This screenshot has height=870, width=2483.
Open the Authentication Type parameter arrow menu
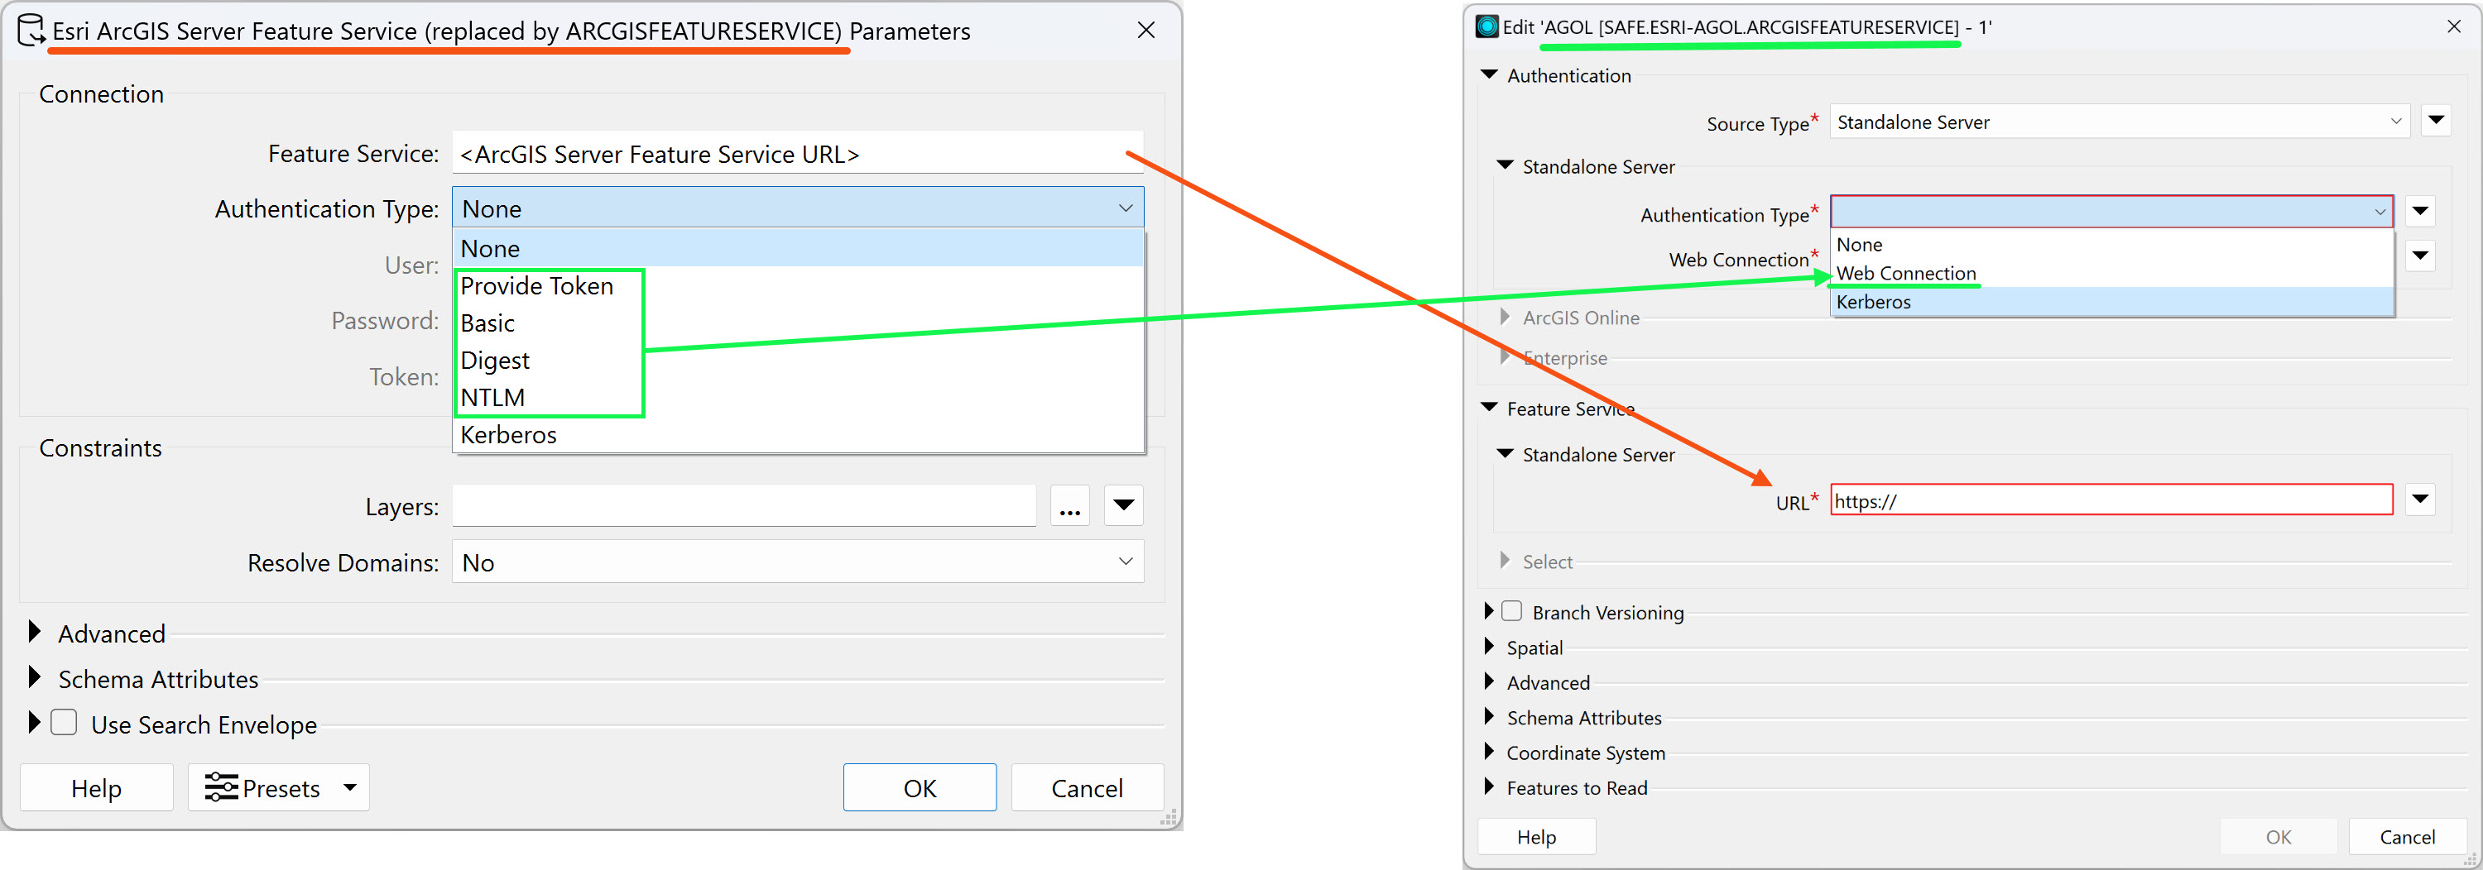2420,211
